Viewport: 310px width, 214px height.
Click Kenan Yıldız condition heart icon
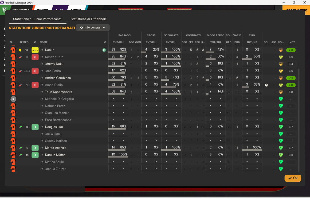(x=281, y=57)
